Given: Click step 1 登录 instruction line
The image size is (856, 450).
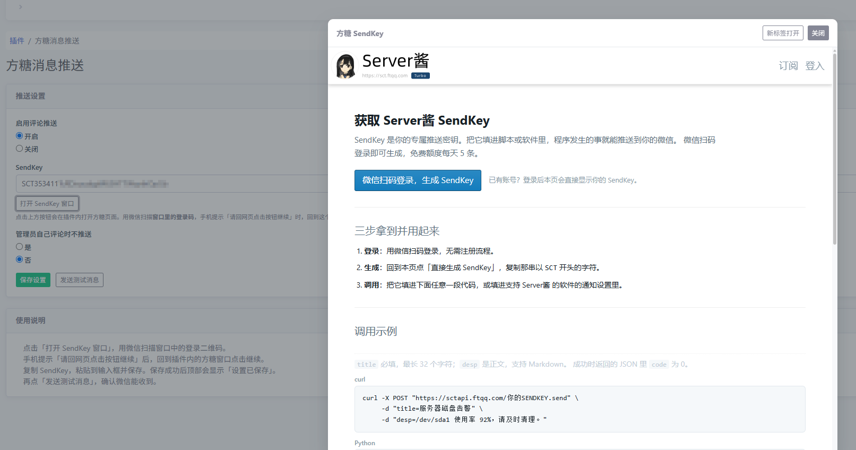Looking at the screenshot, I should click(x=427, y=251).
